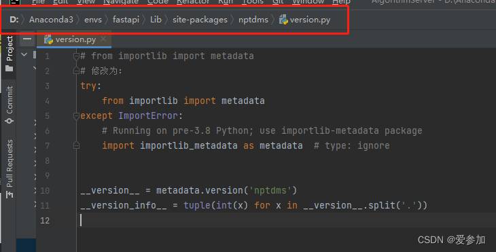Screen dimensions: 496x252
Task: Click the 'try' keyword on line 3
Action: (x=88, y=86)
